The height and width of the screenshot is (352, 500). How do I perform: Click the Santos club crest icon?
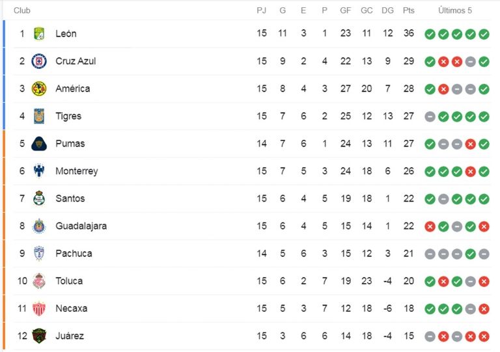(x=39, y=198)
